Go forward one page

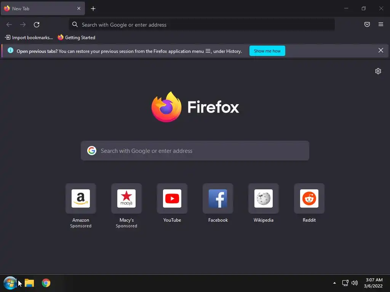tap(23, 25)
